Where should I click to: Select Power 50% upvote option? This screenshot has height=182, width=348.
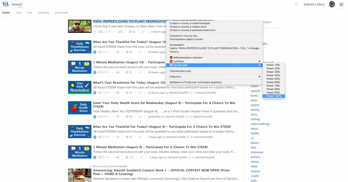pyautogui.click(x=274, y=79)
